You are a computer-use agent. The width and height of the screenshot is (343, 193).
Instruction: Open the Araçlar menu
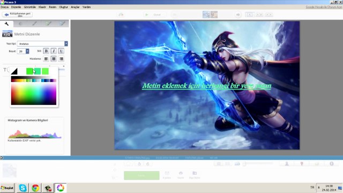75,7
